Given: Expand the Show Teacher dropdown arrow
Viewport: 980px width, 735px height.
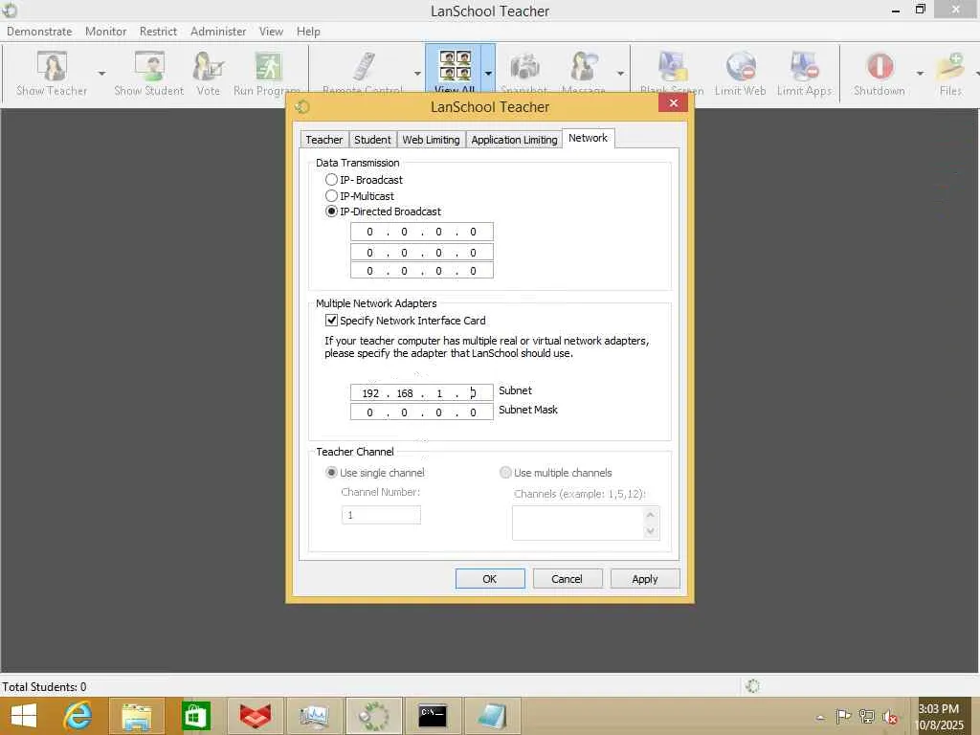Looking at the screenshot, I should coord(101,73).
